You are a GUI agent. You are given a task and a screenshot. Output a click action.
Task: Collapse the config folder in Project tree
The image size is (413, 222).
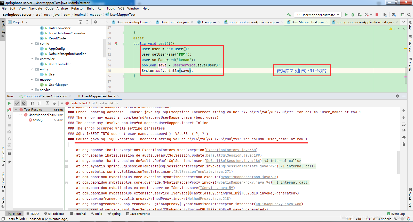pos(32,44)
